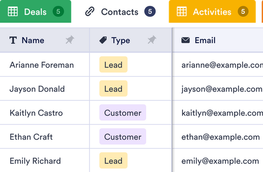Image resolution: width=263 pixels, height=172 pixels.
Task: Click the text type icon beside Name
Action: [x=13, y=40]
